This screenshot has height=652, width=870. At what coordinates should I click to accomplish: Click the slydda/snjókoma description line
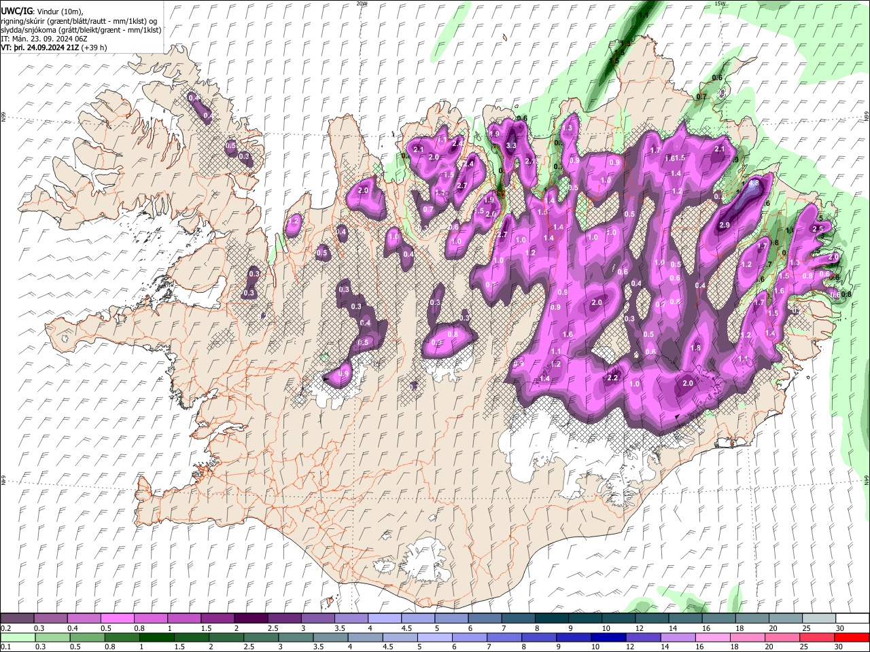pos(82,30)
